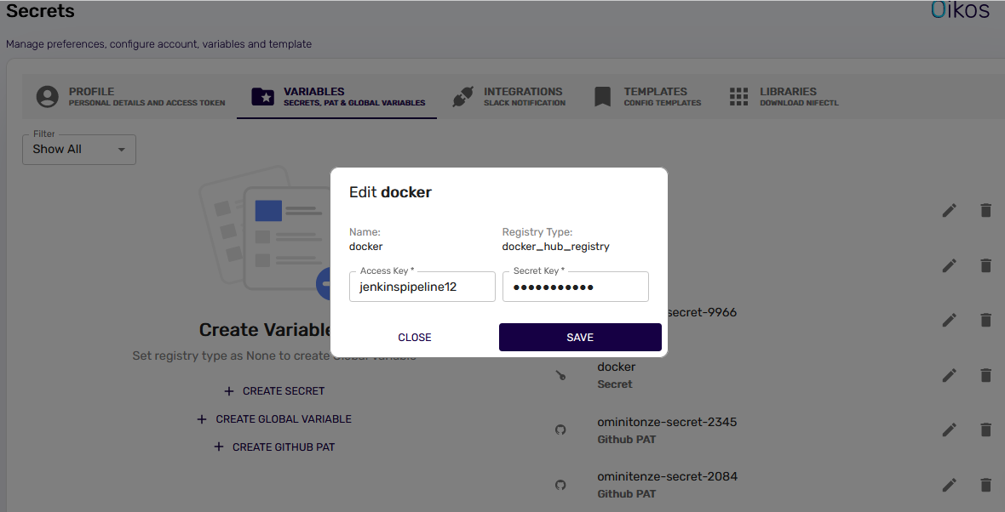Click trash icon for ominitonze-secret-2345
The width and height of the screenshot is (1005, 512).
[x=985, y=430]
